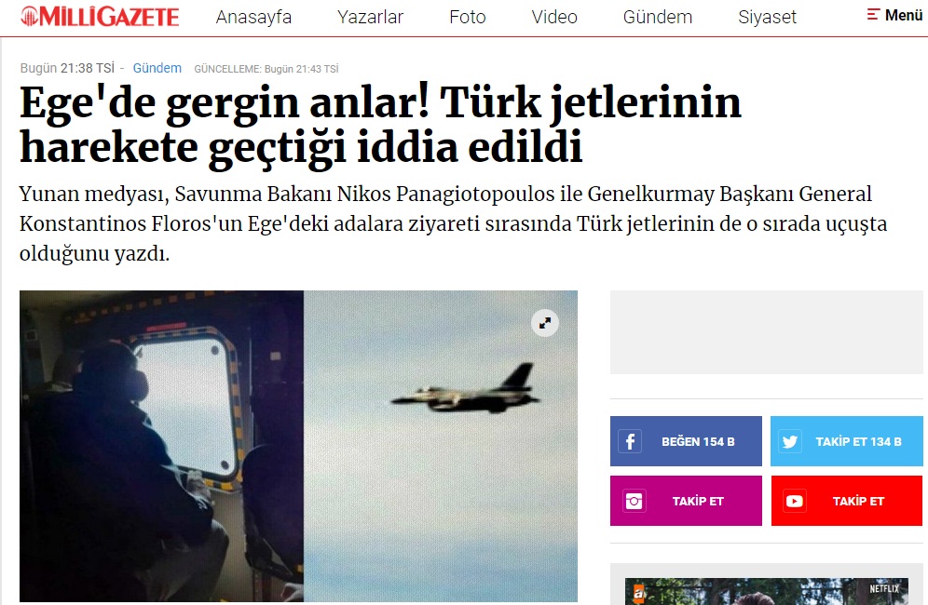Open the Foto section
The image size is (928, 605).
point(468,17)
